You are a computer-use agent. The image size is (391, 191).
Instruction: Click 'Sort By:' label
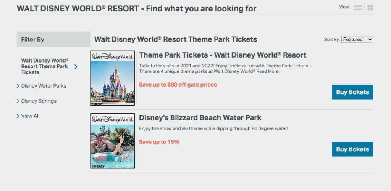click(x=332, y=40)
